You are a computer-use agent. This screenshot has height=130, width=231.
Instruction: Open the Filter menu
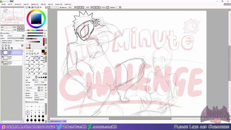[x=43, y=4]
